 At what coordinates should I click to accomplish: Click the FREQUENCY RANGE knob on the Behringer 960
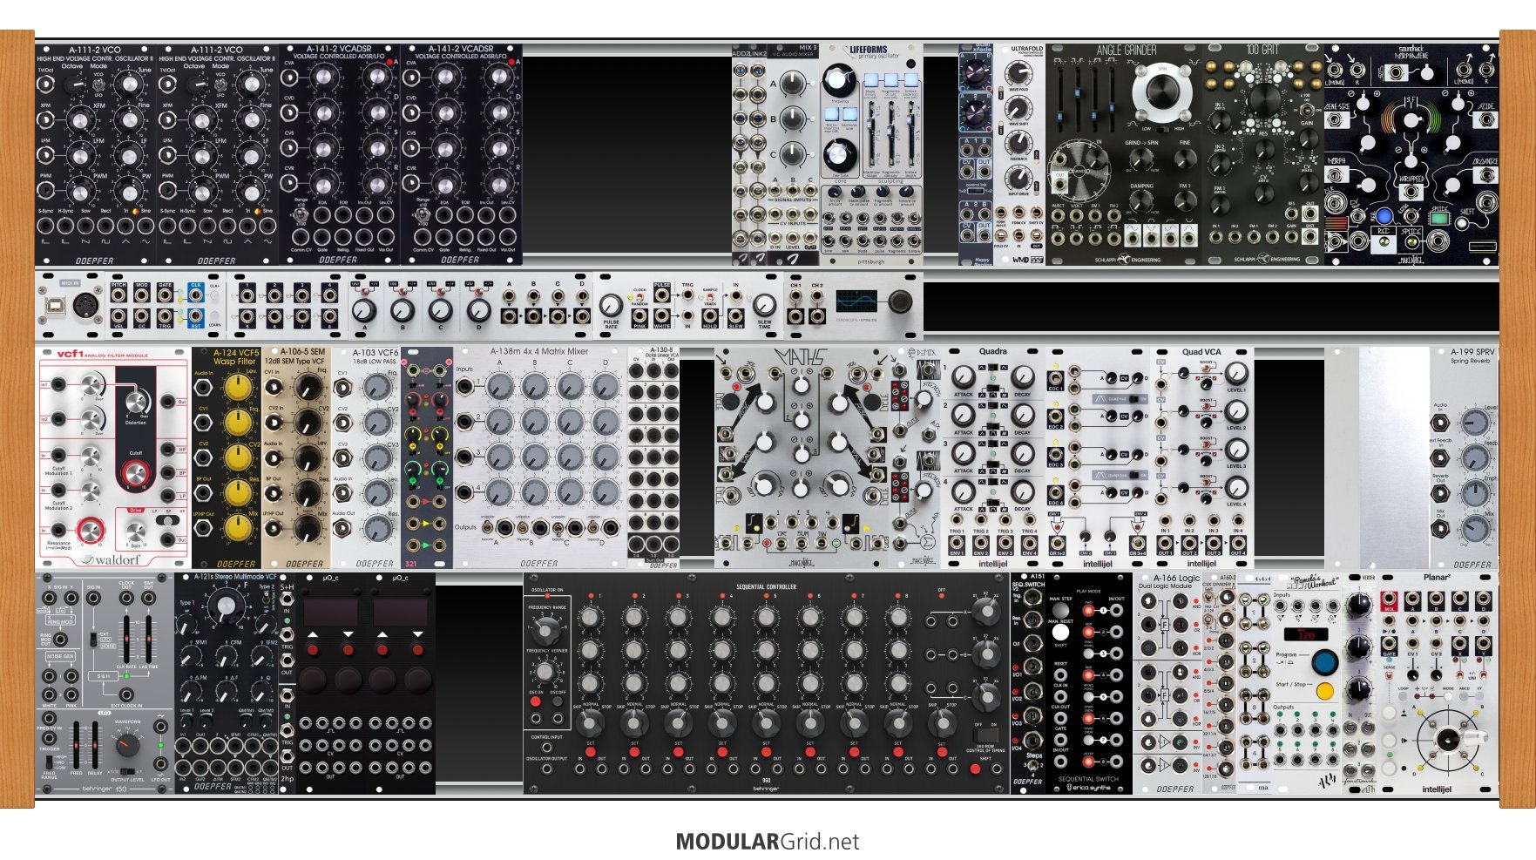point(545,630)
